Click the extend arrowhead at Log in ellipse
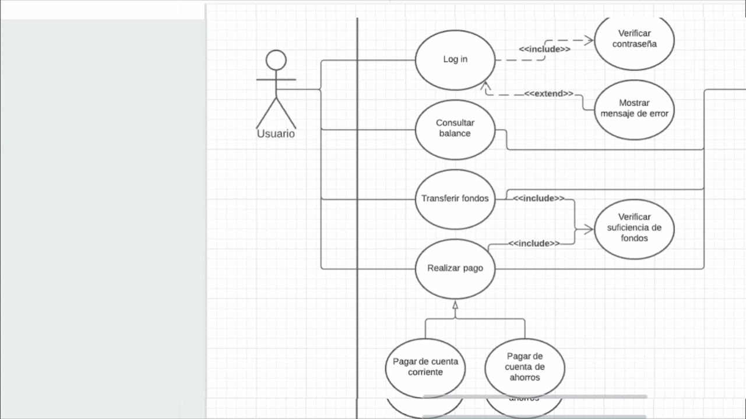Screen dimensions: 746x419 (486, 86)
